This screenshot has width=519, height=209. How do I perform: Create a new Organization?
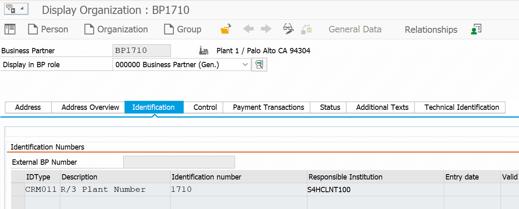point(116,29)
